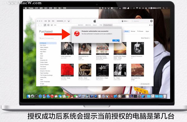Image resolution: width=187 pixels, height=122 pixels.
Task: Select the Music note library icon
Action: (x=45, y=25)
